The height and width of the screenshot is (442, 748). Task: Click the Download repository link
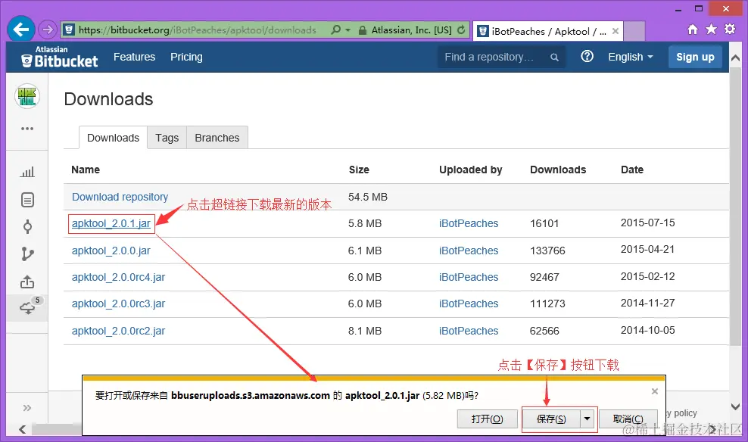click(120, 197)
